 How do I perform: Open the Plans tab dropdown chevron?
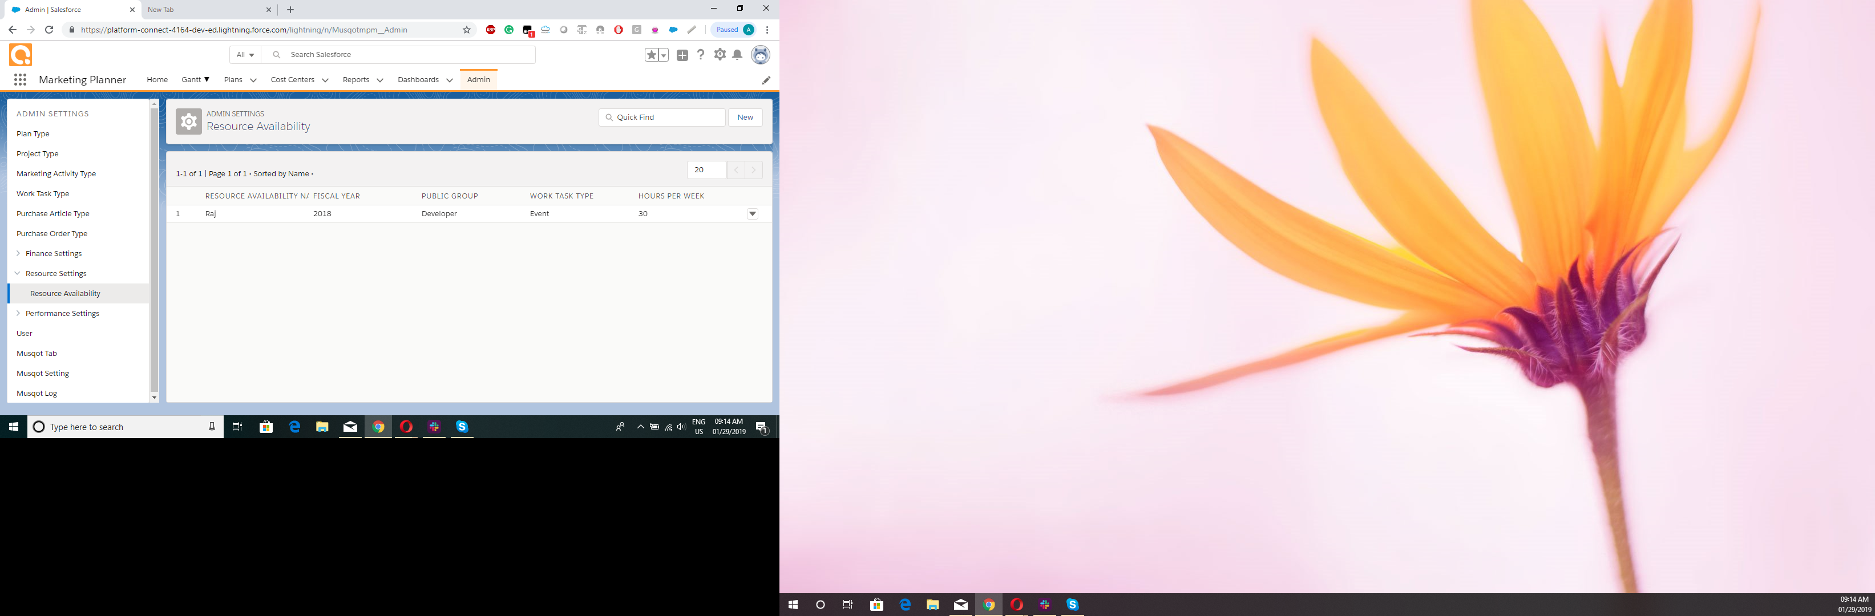[x=253, y=80]
